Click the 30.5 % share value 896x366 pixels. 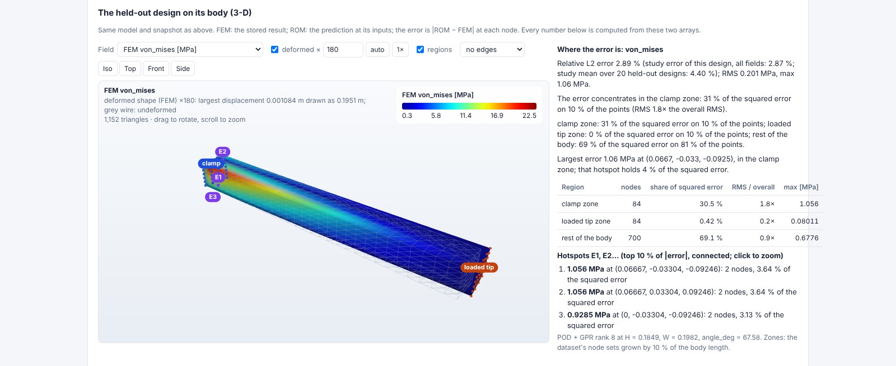(x=711, y=204)
